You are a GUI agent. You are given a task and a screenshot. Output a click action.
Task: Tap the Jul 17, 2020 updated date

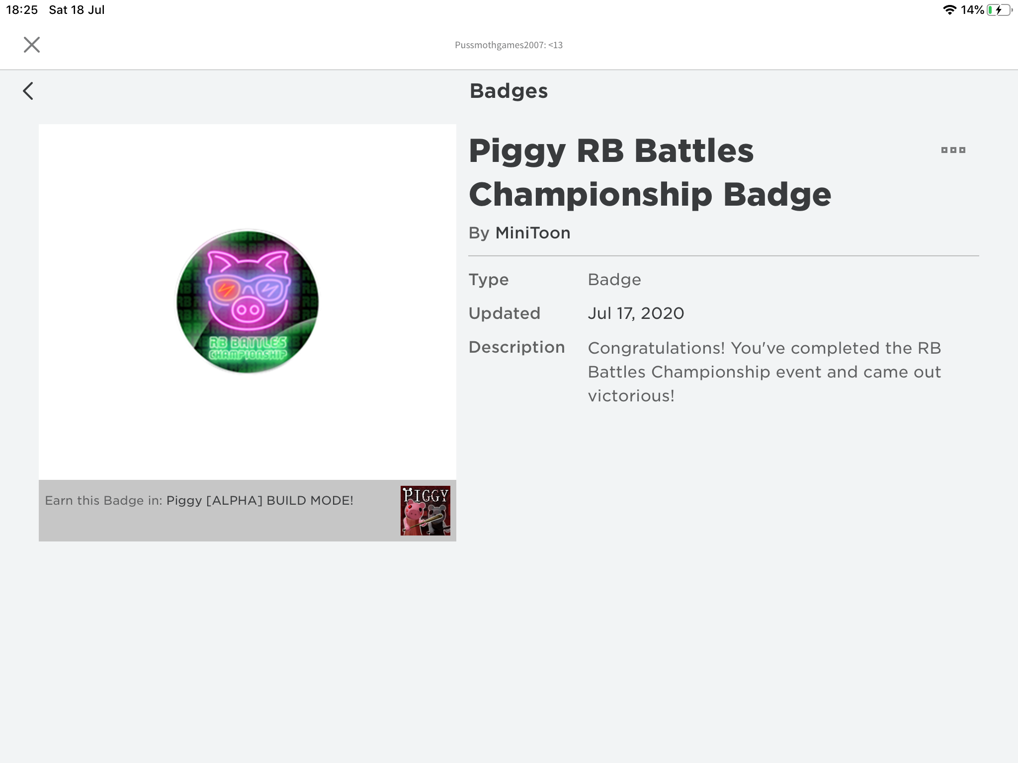(x=636, y=313)
